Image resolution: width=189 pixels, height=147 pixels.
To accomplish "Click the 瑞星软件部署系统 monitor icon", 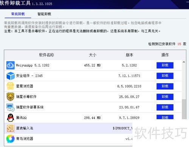I will [11, 107].
